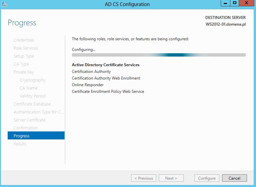Click the Previous button
The width and height of the screenshot is (256, 187).
[x=143, y=178]
